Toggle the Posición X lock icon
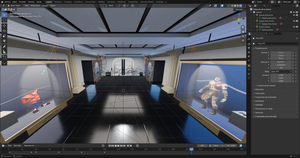The width and height of the screenshot is (300, 158). click(293, 53)
